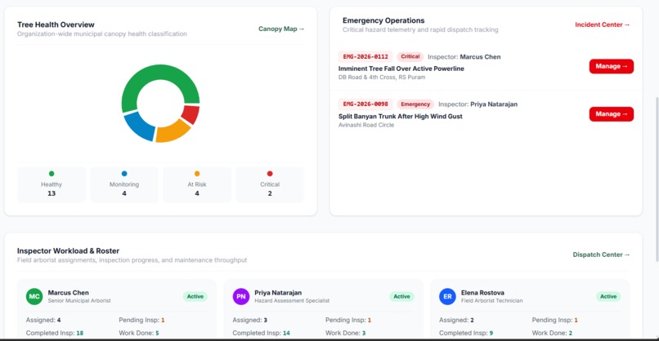659x341 pixels.
Task: Click inspector name Marcus Chen in first incident
Action: click(480, 57)
